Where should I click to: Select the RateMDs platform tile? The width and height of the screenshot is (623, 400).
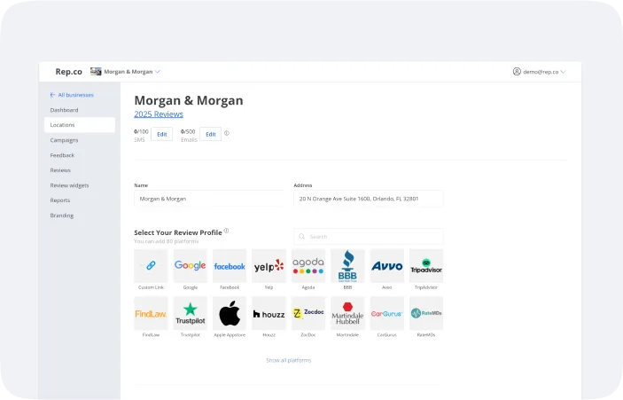(426, 313)
